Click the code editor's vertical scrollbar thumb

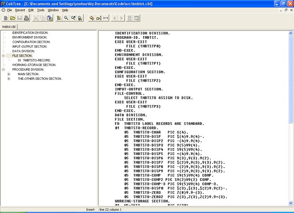tap(291, 80)
